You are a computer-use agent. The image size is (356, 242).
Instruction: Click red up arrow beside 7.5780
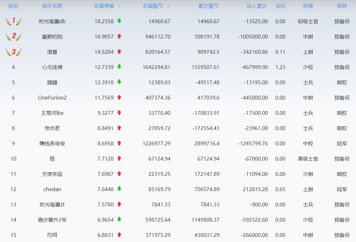[119, 204]
